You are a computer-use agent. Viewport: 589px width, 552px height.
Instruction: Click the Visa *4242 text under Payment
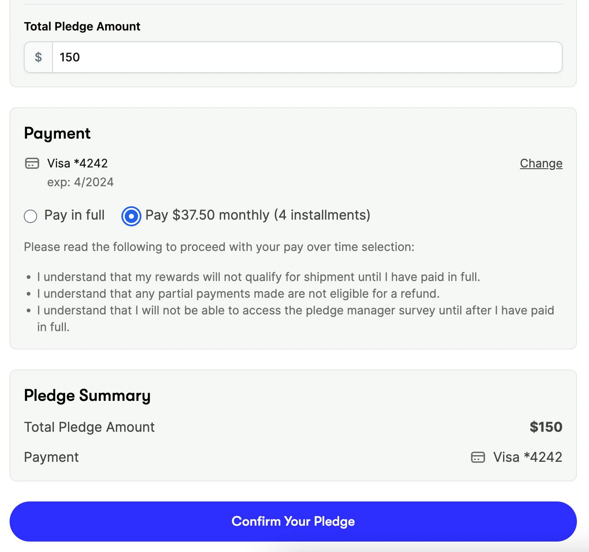coord(78,163)
